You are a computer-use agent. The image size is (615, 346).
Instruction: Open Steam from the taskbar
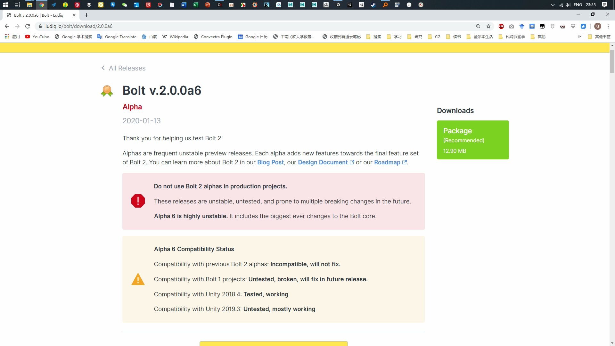tap(373, 5)
